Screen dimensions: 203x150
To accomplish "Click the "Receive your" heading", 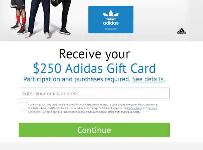I will pos(94,54).
